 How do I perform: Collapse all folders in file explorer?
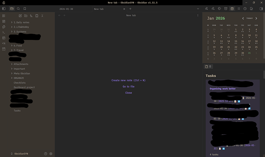pyautogui.click(x=42, y=16)
